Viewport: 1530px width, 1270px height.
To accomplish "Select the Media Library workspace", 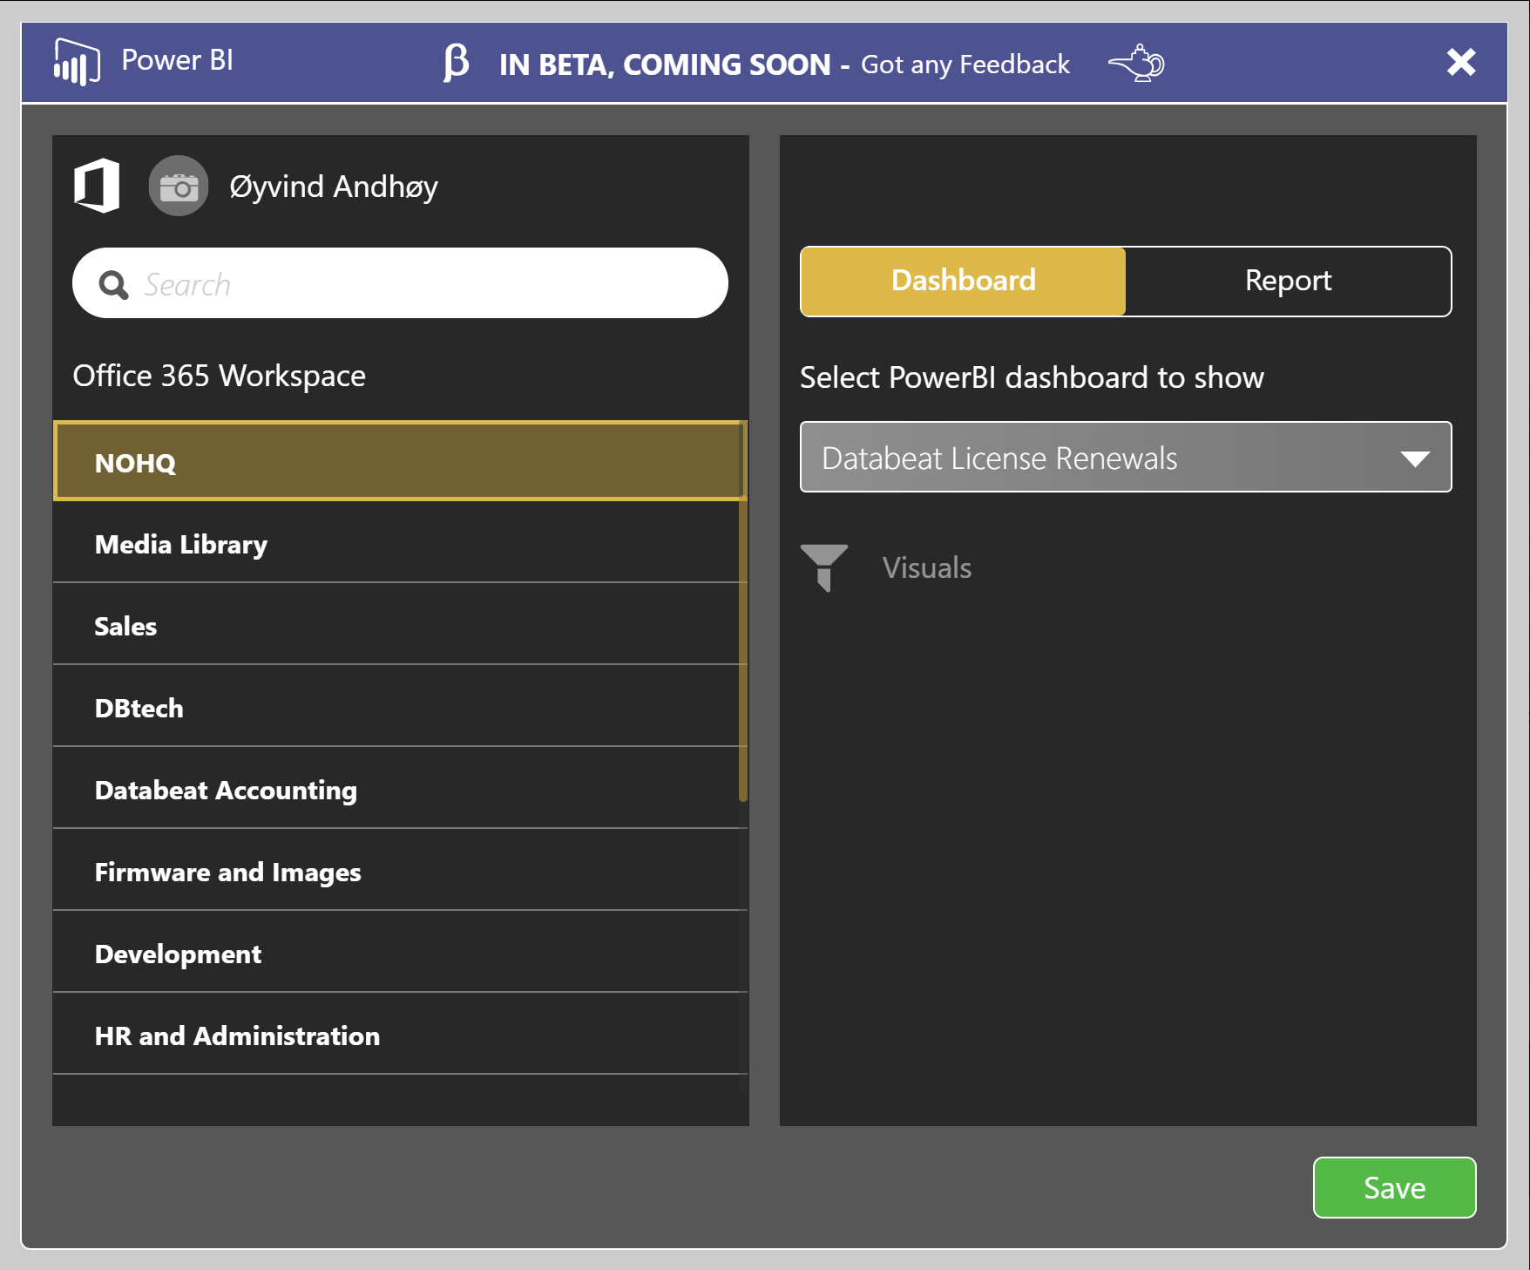I will pyautogui.click(x=400, y=544).
